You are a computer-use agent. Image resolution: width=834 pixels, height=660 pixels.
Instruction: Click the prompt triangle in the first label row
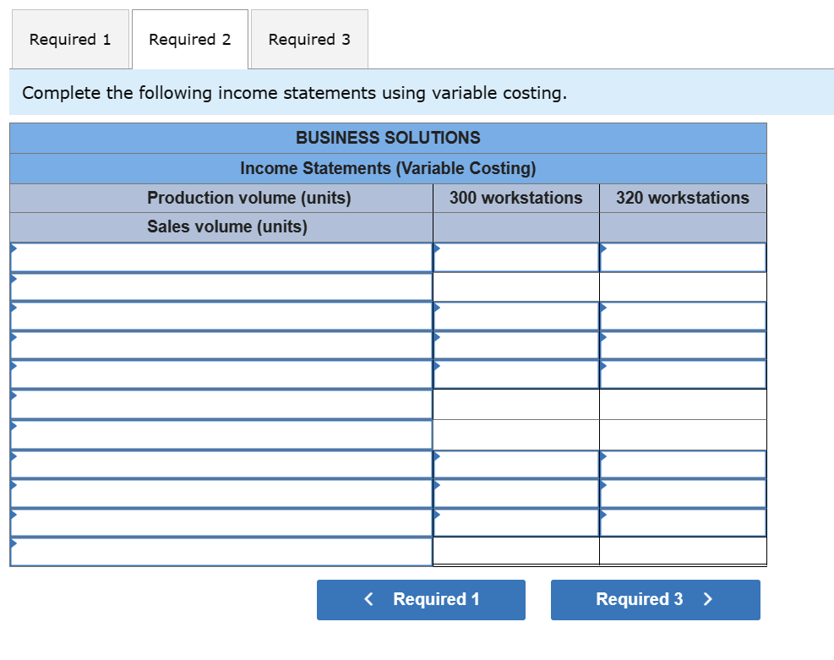pos(14,251)
